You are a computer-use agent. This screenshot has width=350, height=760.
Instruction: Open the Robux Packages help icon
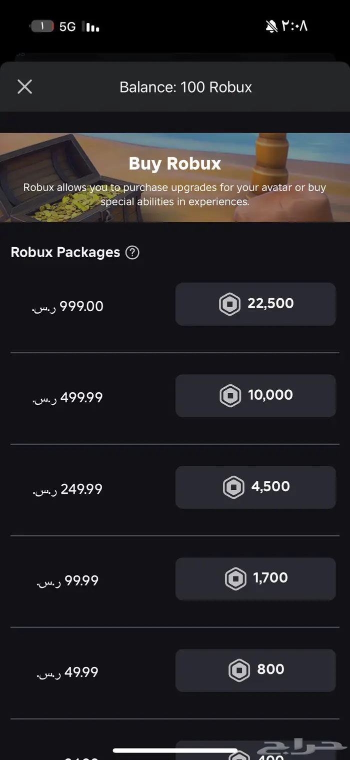click(132, 252)
